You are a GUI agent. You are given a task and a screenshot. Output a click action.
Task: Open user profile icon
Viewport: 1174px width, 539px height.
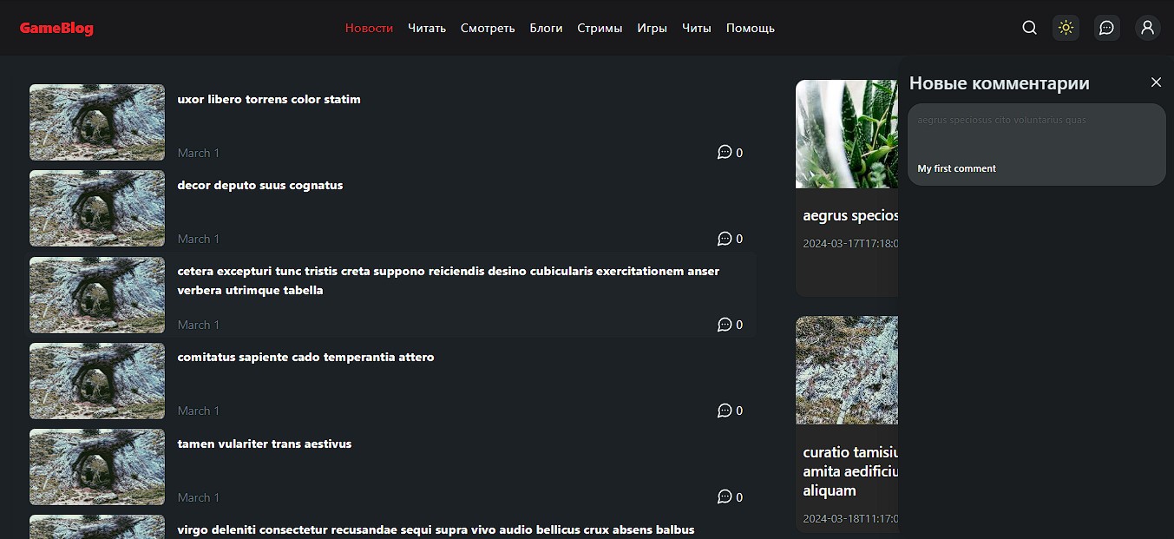pos(1147,28)
